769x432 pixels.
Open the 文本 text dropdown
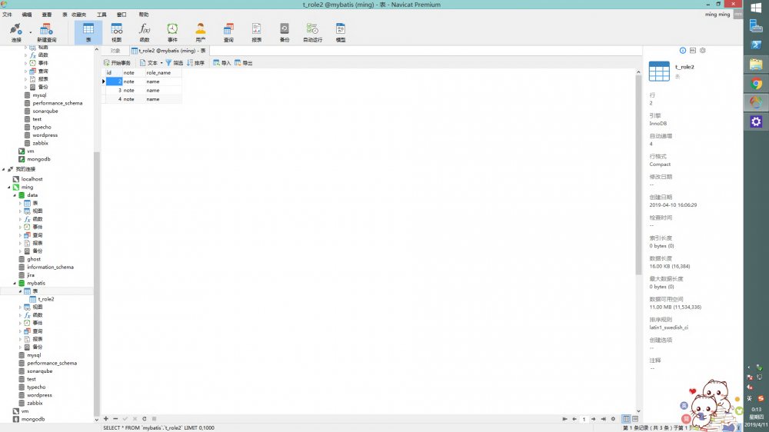151,63
